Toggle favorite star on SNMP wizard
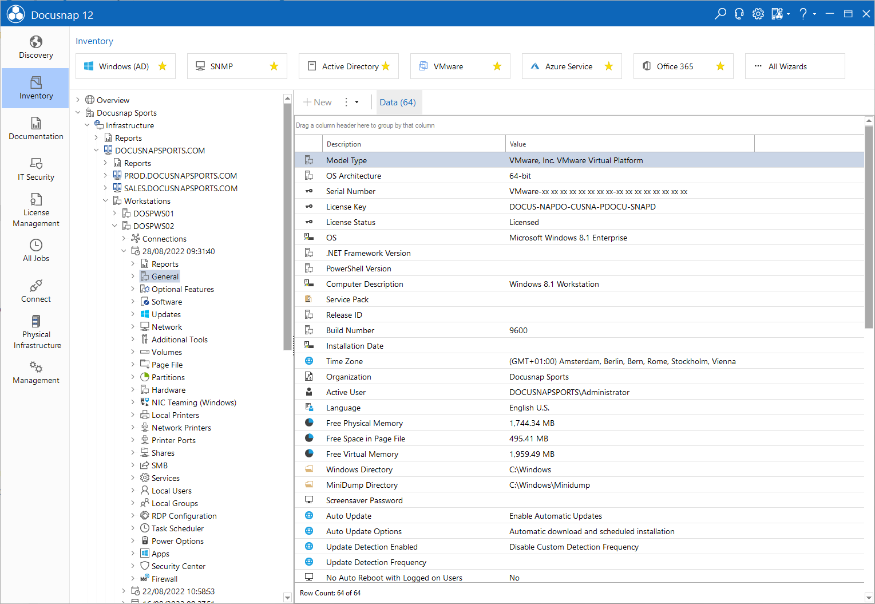 (x=274, y=66)
